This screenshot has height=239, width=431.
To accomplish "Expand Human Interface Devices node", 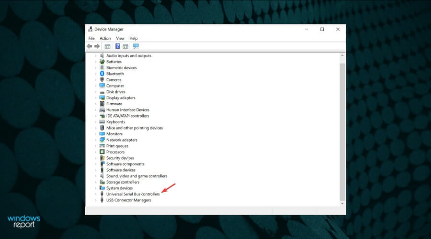I will click(96, 110).
